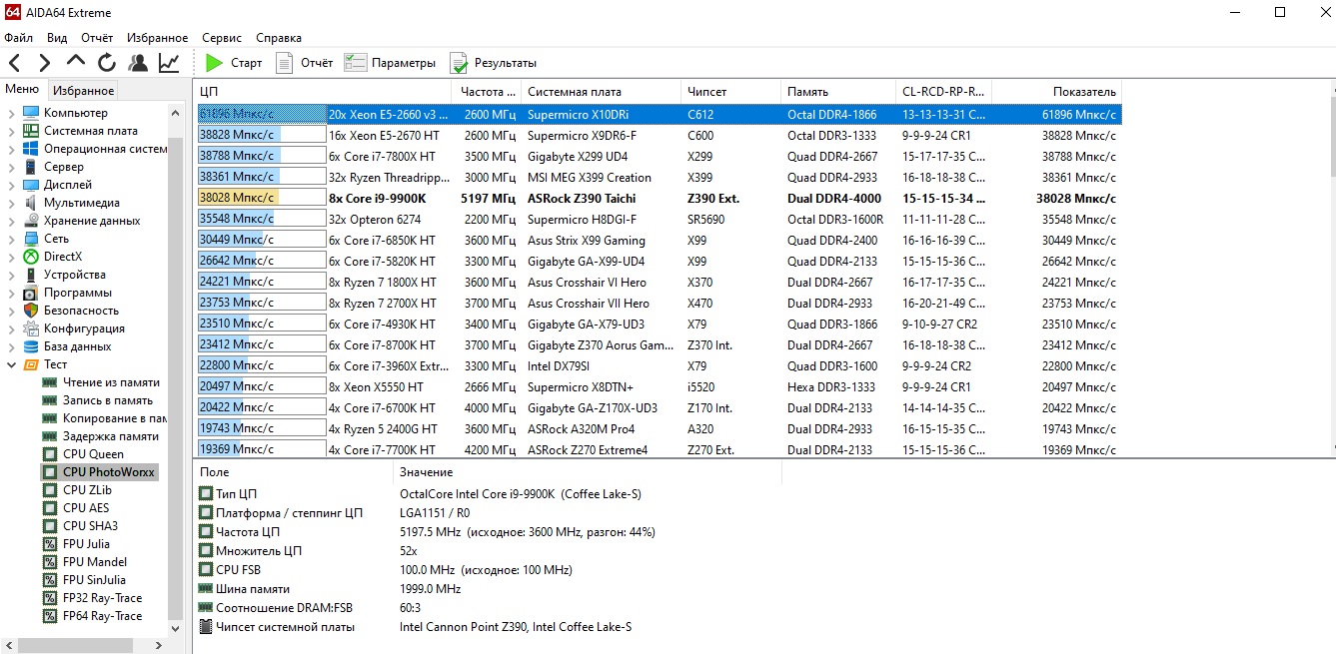Click the 20497 Мпкс/с result bar
Screen dimensions: 1336x654
(x=262, y=386)
